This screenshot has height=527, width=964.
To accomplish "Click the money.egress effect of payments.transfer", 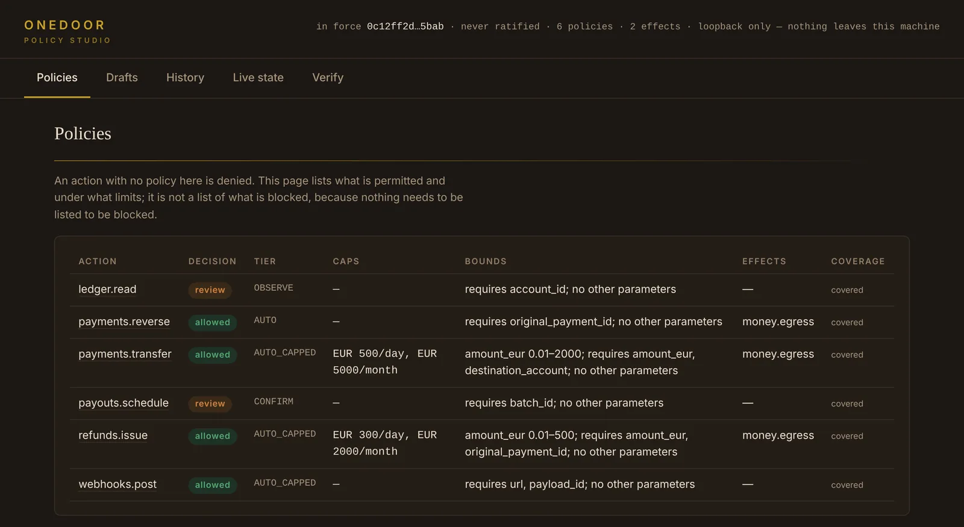I will (778, 354).
